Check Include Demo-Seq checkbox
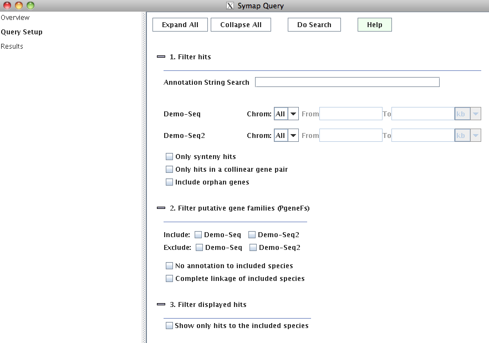Image resolution: width=489 pixels, height=343 pixels. pyautogui.click(x=198, y=235)
